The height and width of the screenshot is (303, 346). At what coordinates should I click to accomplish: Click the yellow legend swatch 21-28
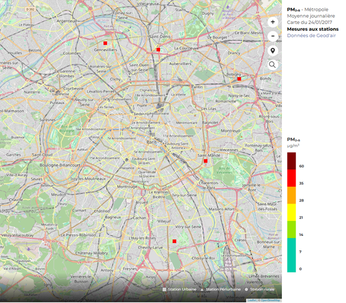[x=291, y=212]
